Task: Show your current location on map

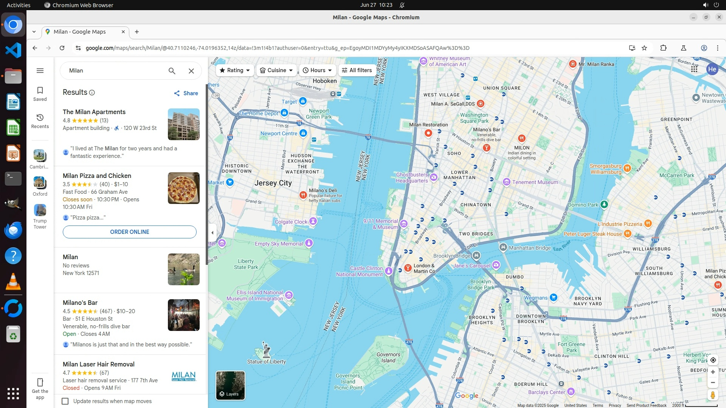Action: [x=713, y=360]
